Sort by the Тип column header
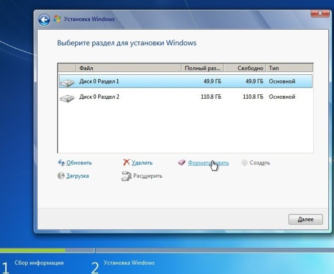 click(290, 68)
